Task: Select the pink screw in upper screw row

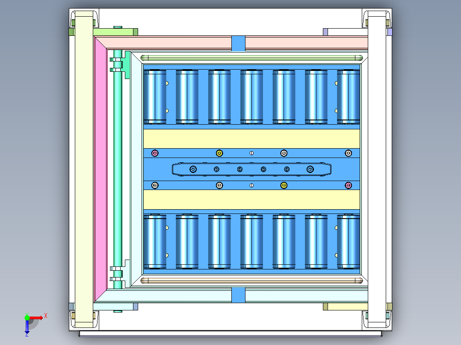Action: coord(155,153)
